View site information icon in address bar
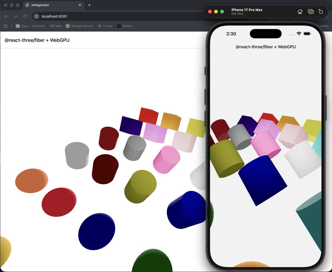Screen dimensions: 332x272 point(36,16)
